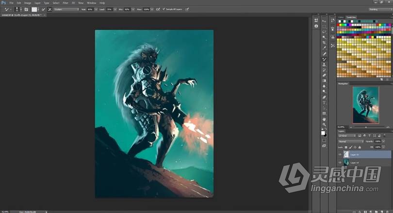Image resolution: width=393 pixels, height=213 pixels.
Task: Toggle lock transparent pixels
Action: point(346,147)
